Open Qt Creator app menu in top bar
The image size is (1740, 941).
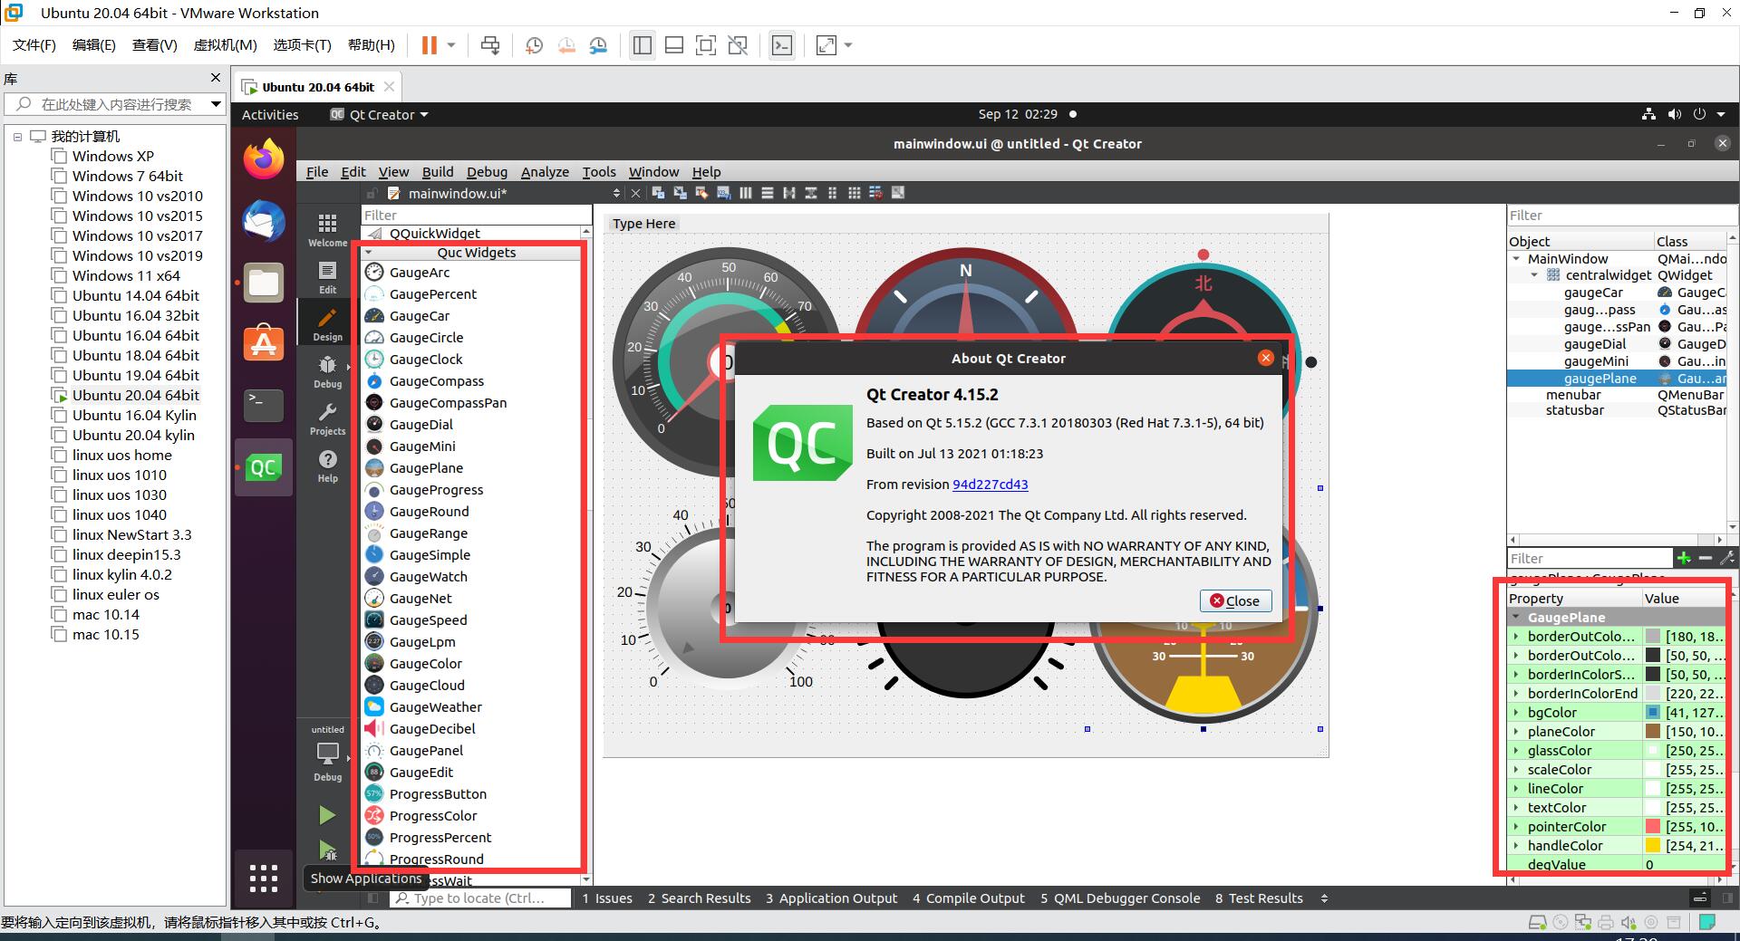coord(379,114)
